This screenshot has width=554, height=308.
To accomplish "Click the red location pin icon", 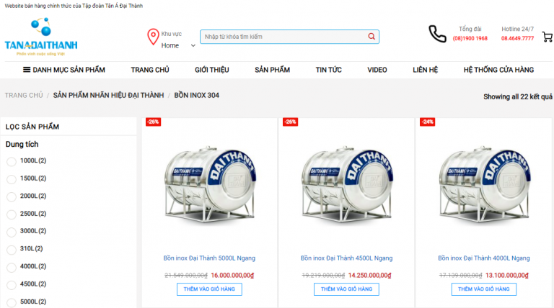I will click(153, 37).
